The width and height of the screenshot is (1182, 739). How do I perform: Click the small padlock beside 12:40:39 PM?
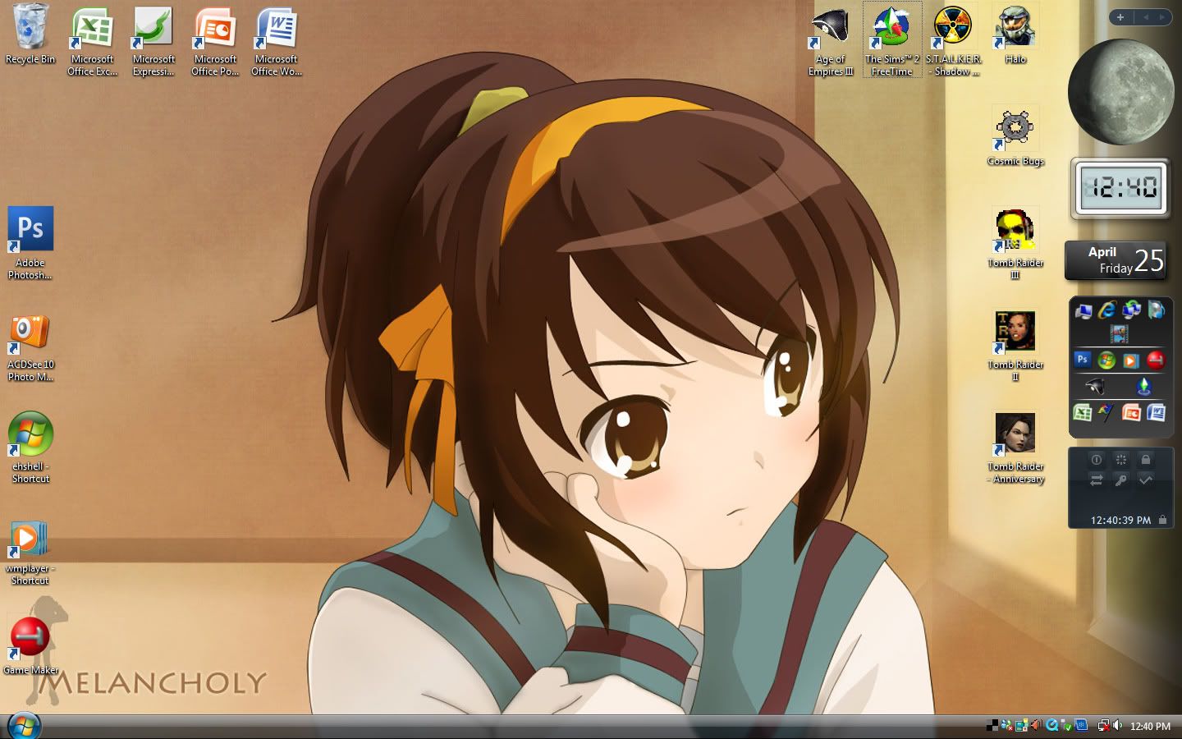[1162, 520]
